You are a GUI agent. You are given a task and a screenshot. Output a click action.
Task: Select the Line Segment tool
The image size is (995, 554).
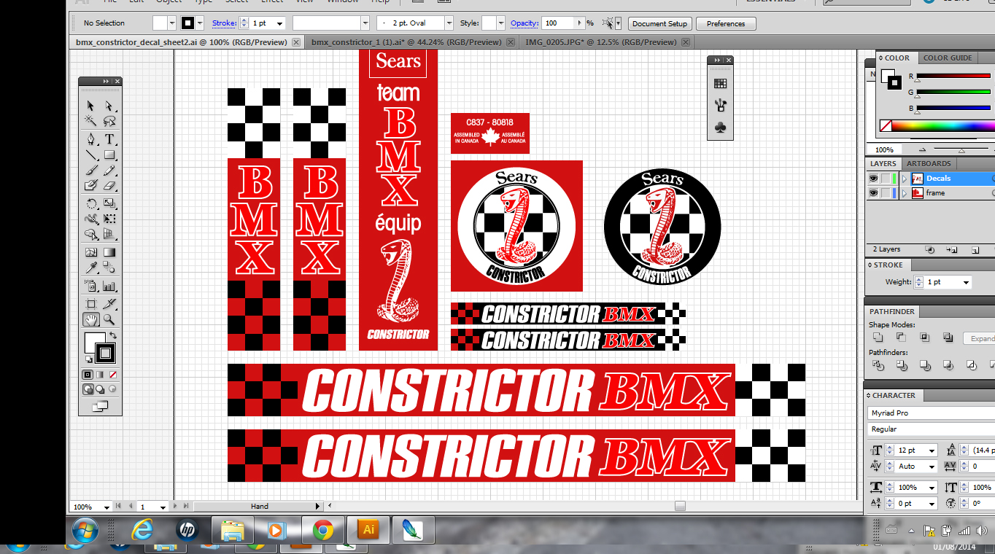[x=91, y=155]
